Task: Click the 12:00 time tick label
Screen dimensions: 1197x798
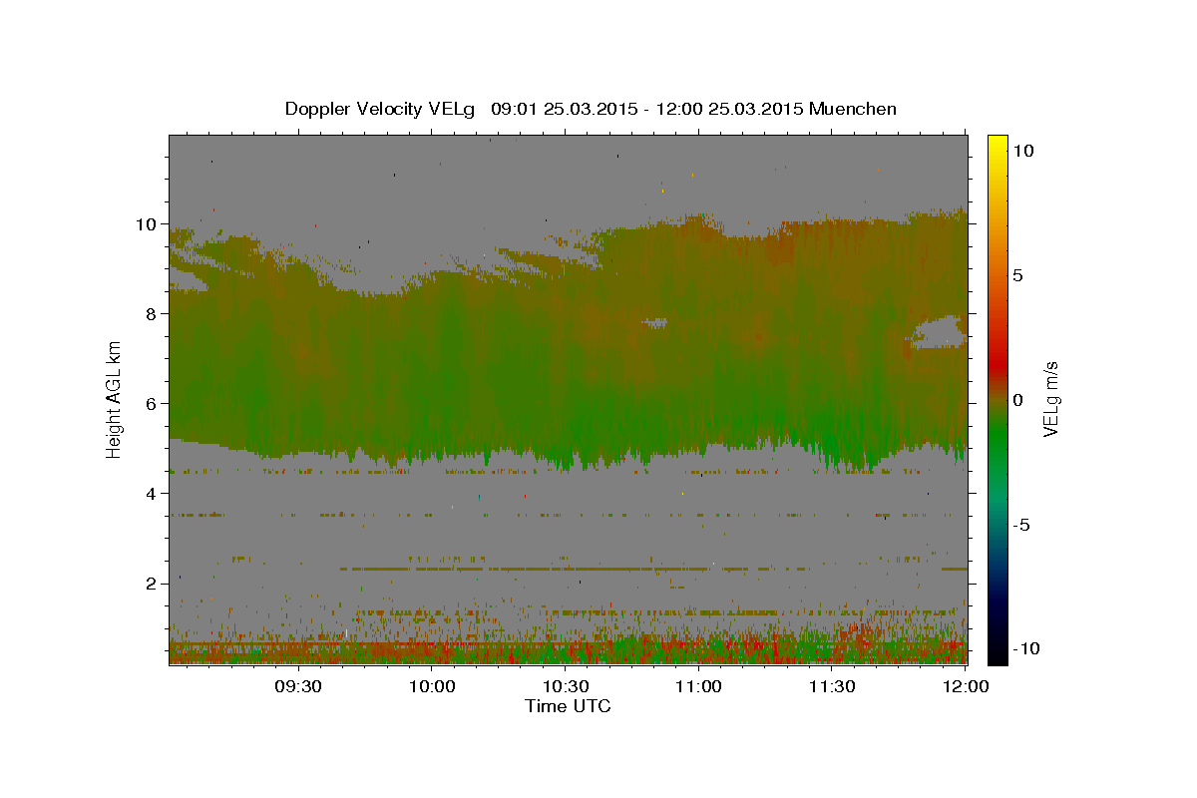Action: [966, 686]
